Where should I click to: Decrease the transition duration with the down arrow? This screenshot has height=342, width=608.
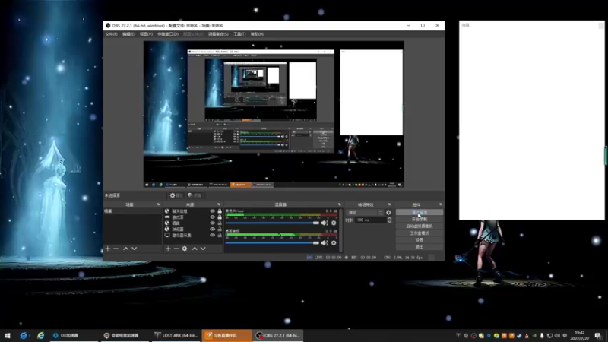coord(389,221)
